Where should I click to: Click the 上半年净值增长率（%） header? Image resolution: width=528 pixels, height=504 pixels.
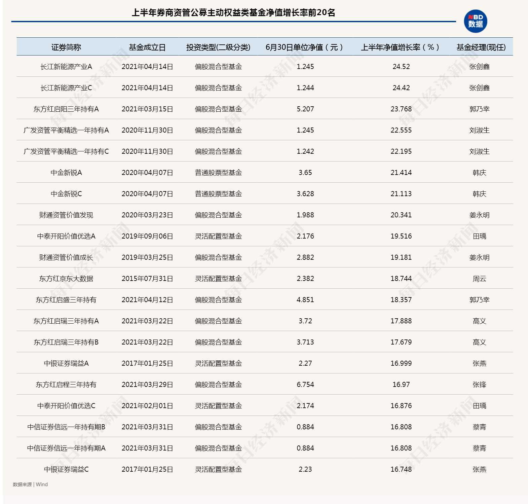(x=401, y=47)
